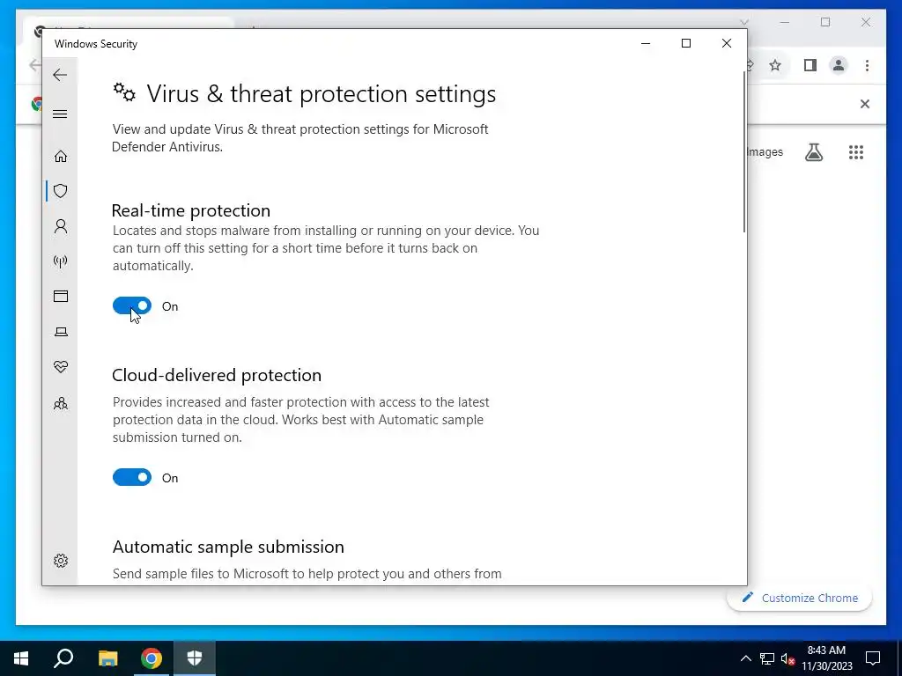Open Chrome three-dot menu
The width and height of the screenshot is (902, 676).
(867, 65)
